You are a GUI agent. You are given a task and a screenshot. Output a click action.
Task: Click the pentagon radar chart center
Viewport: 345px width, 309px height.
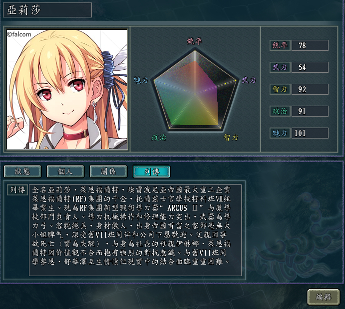coord(195,94)
